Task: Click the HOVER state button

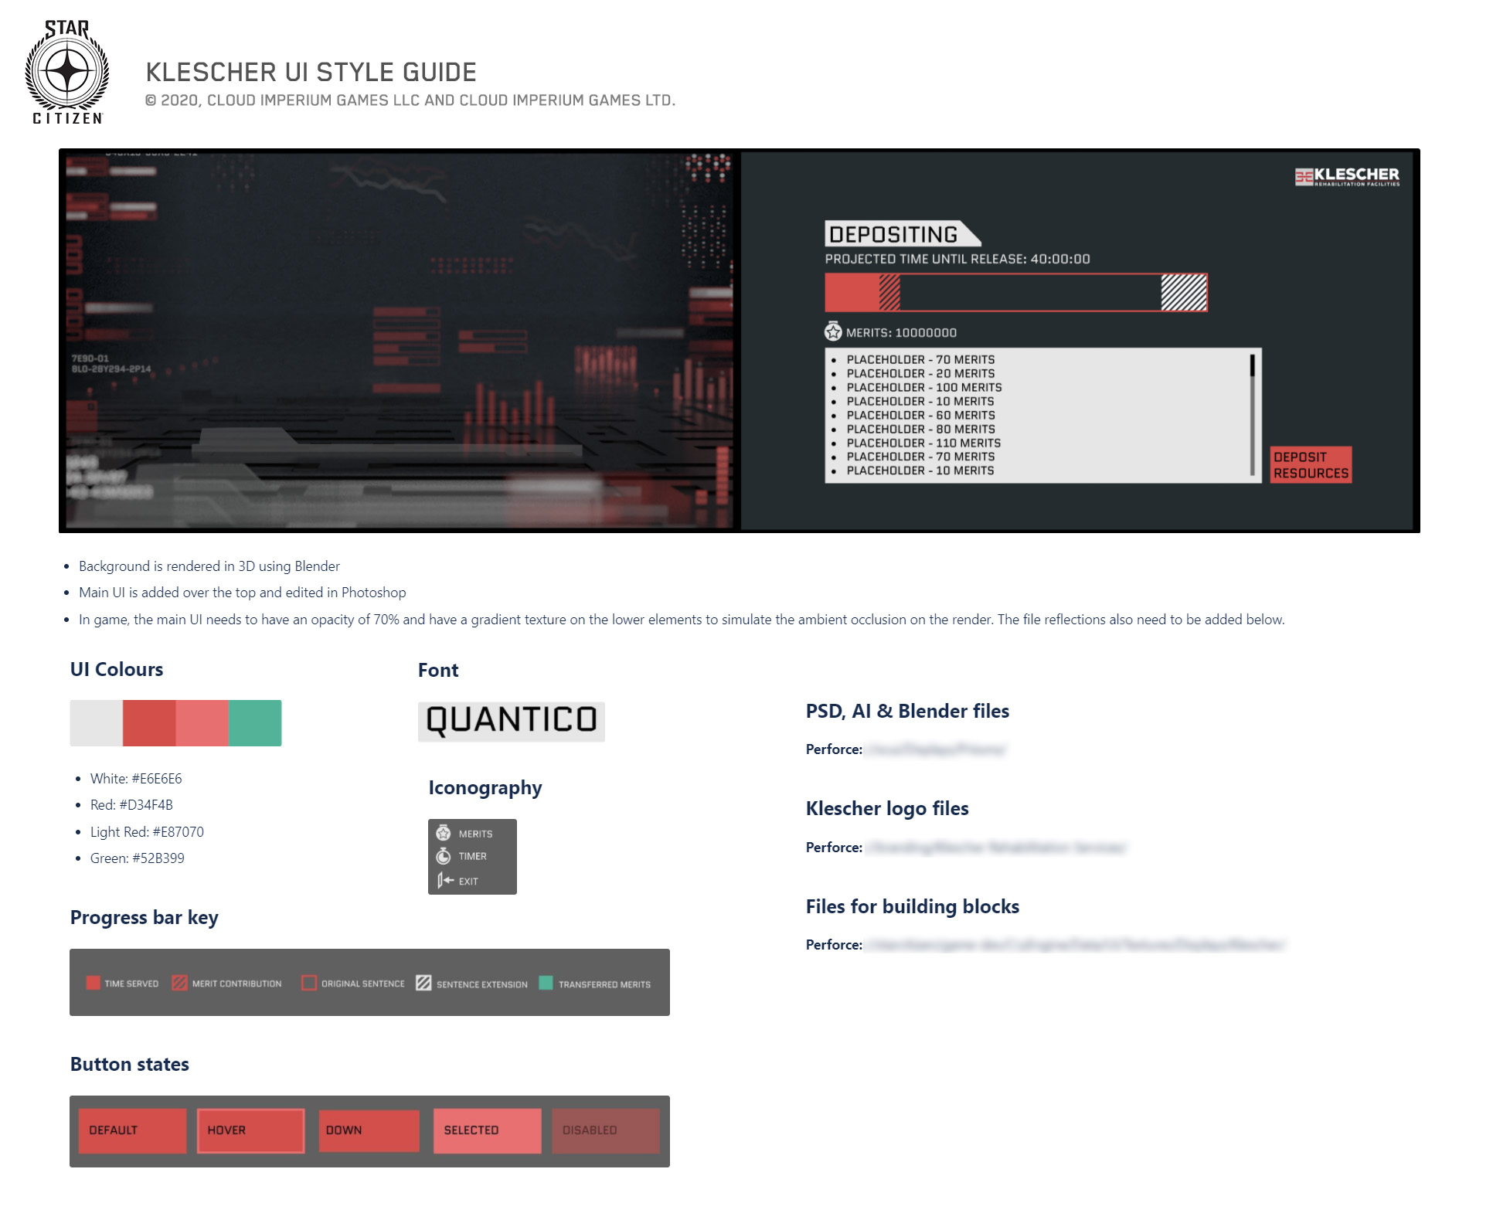Action: [250, 1130]
